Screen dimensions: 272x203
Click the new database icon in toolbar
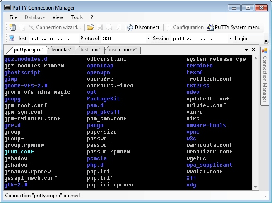pyautogui.click(x=12, y=27)
